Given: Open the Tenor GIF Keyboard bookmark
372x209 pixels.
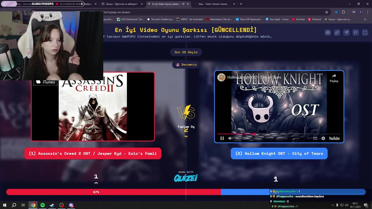Looking at the screenshot, I should (x=249, y=19).
